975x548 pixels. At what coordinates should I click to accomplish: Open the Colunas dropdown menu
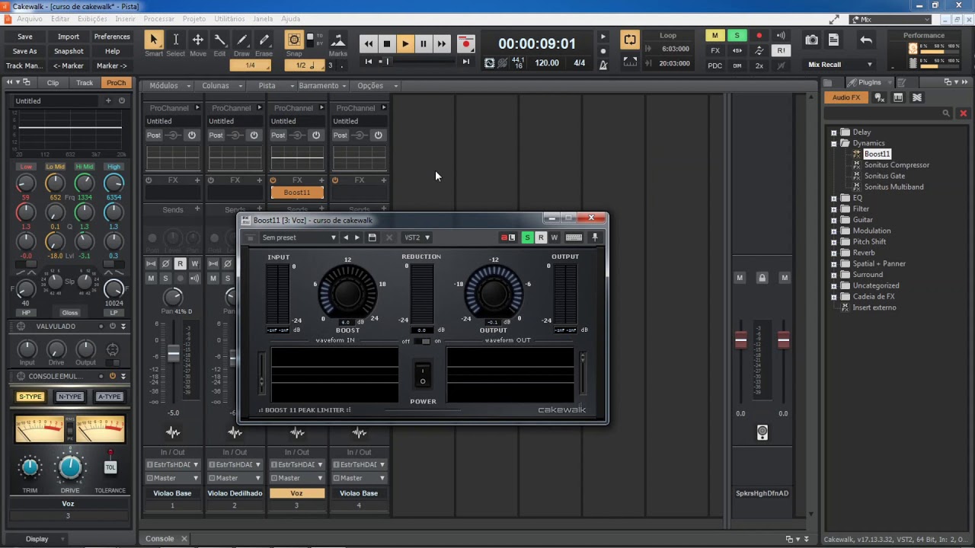220,85
